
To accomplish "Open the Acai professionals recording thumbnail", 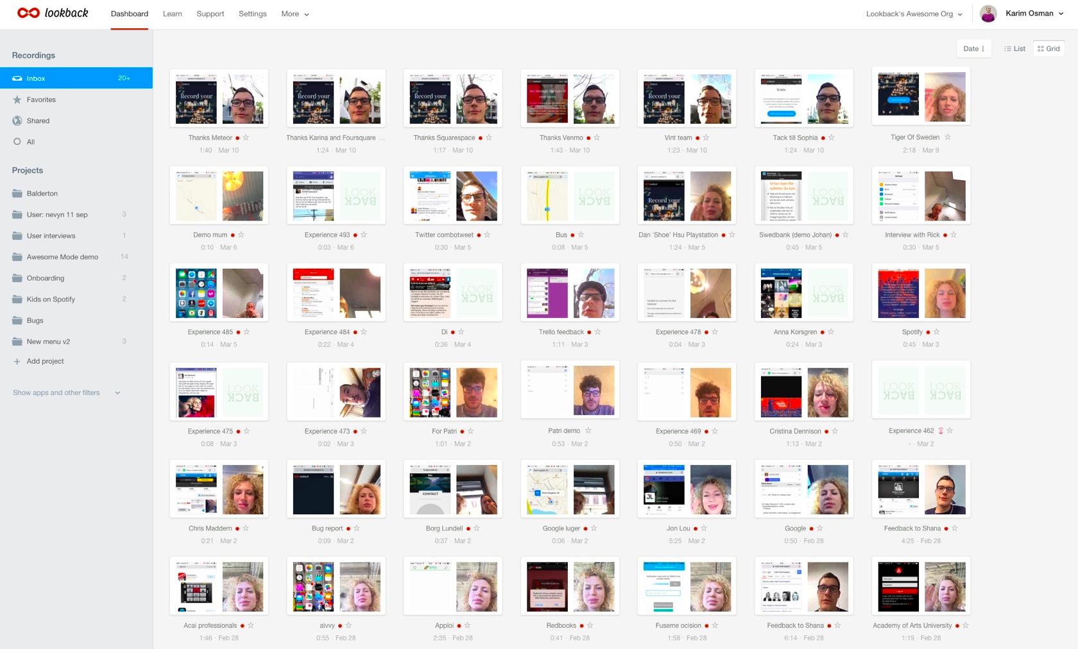I will coord(219,586).
